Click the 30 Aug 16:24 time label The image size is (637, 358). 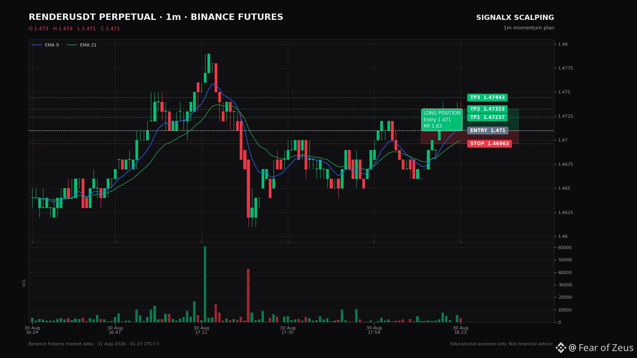[32, 330]
